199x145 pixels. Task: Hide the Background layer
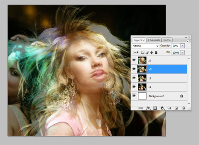[x=134, y=96]
